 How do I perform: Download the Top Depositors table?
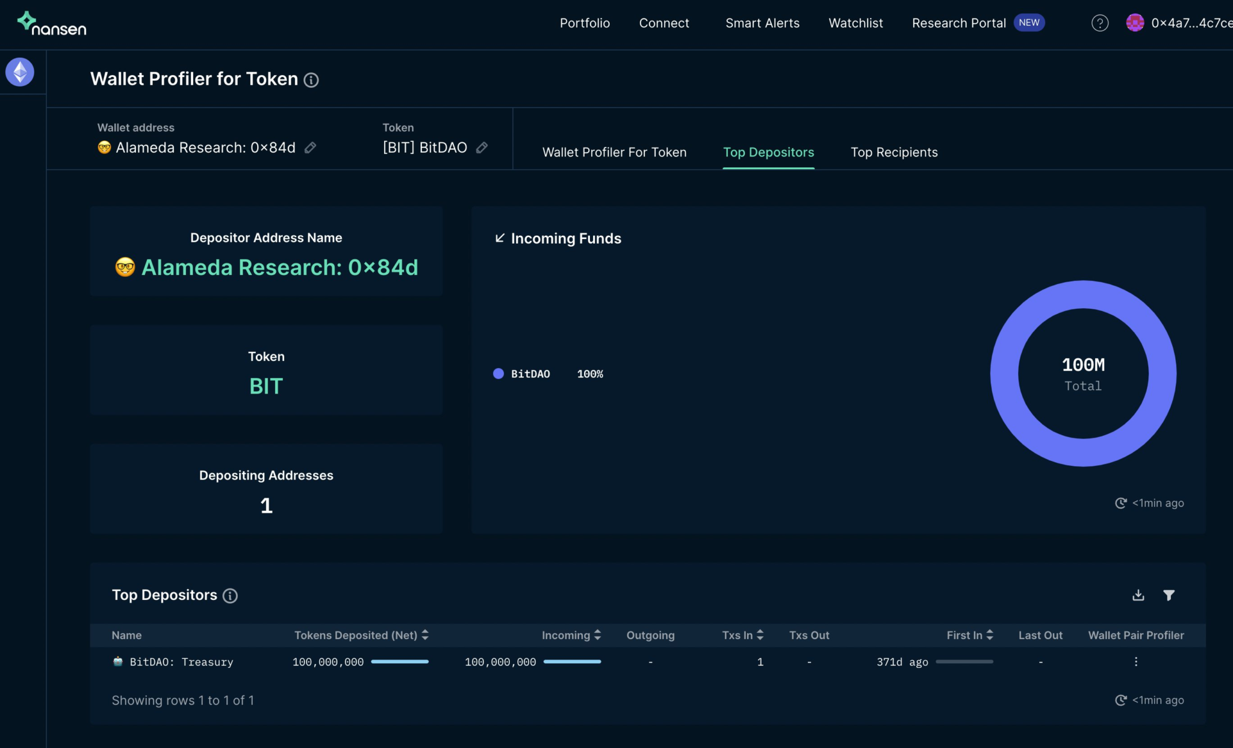click(x=1138, y=595)
